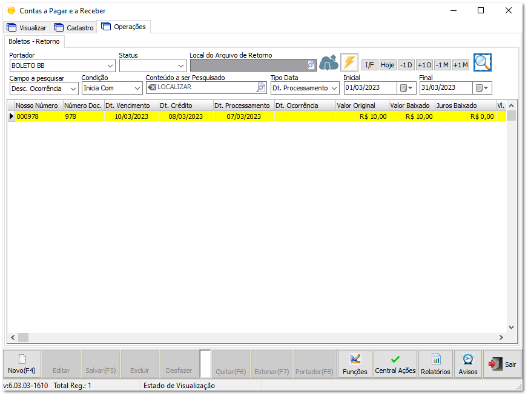
Task: Click the lightning bolt process icon
Action: pos(349,62)
